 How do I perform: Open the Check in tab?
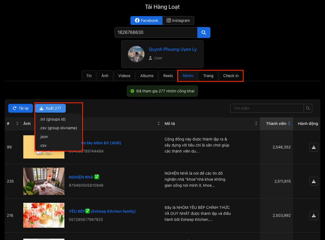coord(231,76)
